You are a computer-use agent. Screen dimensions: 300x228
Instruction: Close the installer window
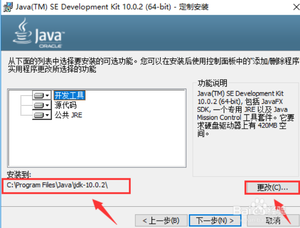click(296, 7)
